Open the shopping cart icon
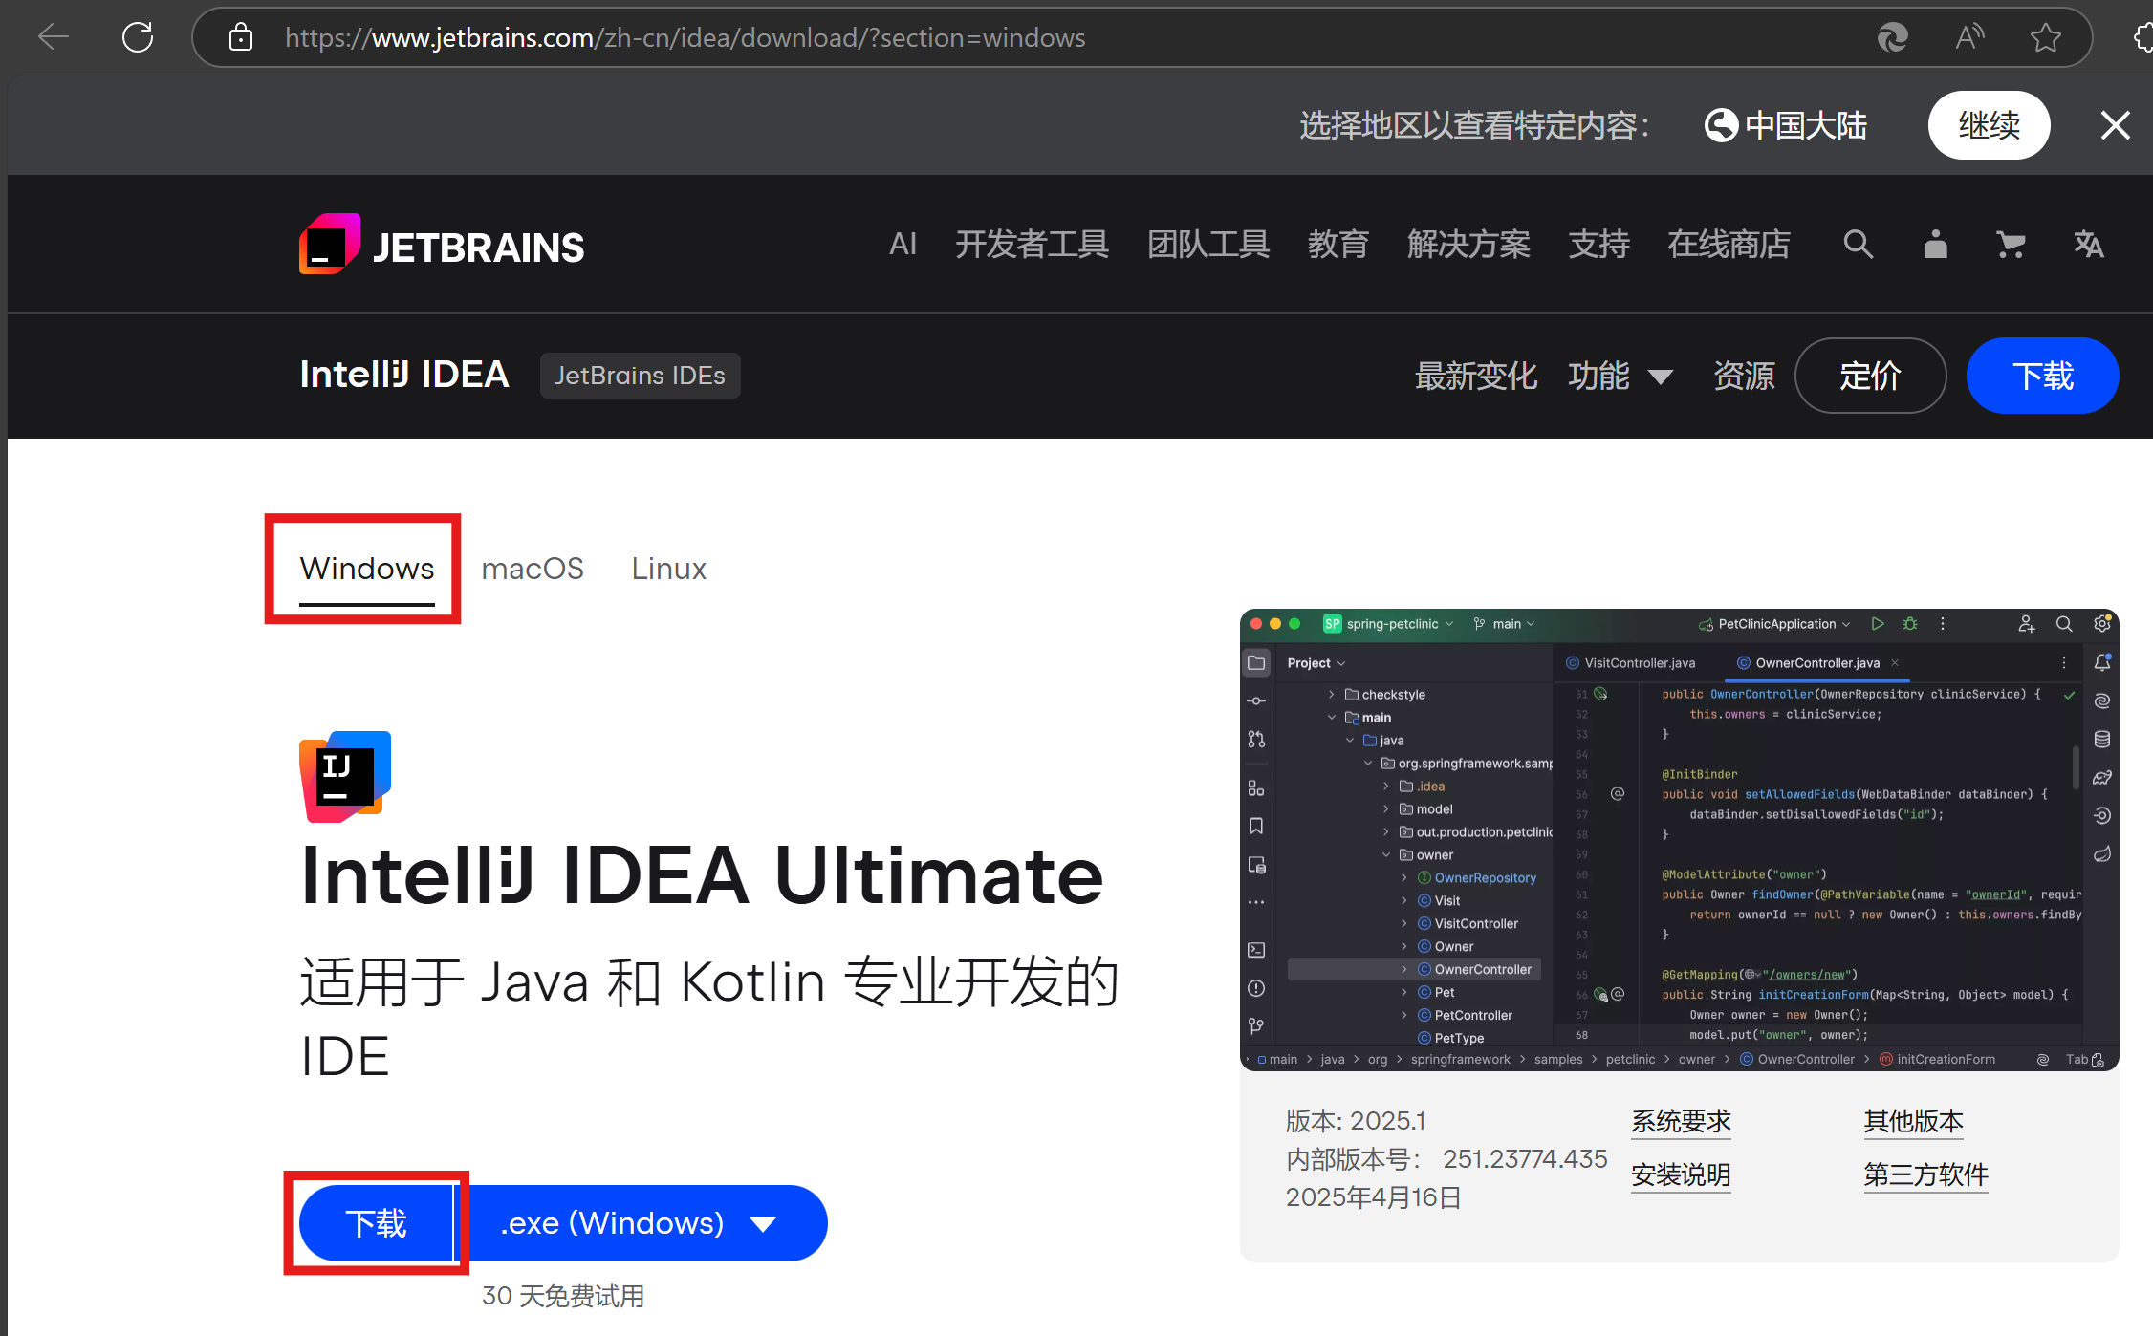This screenshot has height=1336, width=2153. coord(2011,245)
